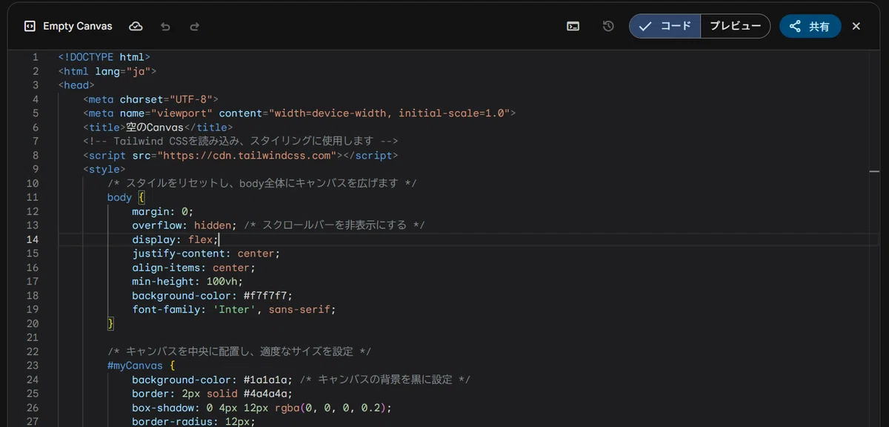Open version history clock icon
This screenshot has height=427, width=889.
click(608, 26)
